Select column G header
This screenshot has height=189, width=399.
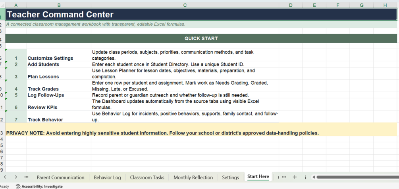point(362,5)
